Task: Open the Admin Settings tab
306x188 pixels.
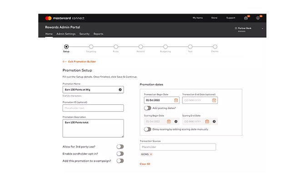Action: [x=66, y=34]
